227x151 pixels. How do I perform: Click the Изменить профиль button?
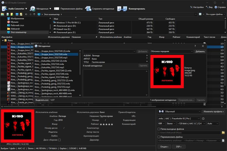point(213,111)
